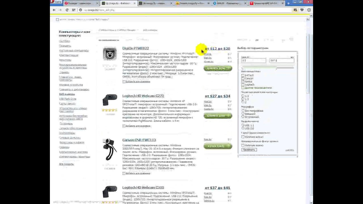Open a new browser tab with plus button
Viewport: 363px width, 204px height.
tap(288, 3)
